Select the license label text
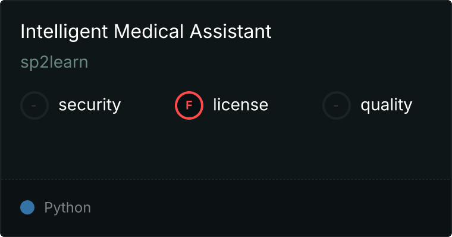Image resolution: width=452 pixels, height=237 pixels. pos(240,105)
